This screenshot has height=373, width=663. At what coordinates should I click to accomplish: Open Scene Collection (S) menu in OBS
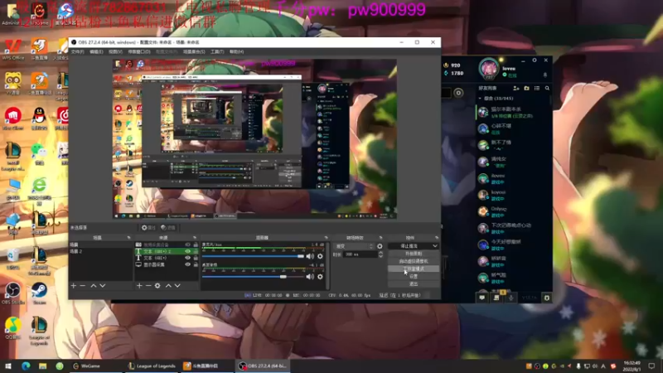tap(194, 51)
